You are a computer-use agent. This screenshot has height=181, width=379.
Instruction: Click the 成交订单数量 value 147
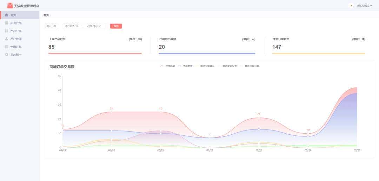277,47
